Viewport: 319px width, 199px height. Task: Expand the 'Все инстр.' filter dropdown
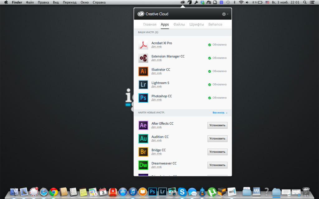tap(220, 113)
